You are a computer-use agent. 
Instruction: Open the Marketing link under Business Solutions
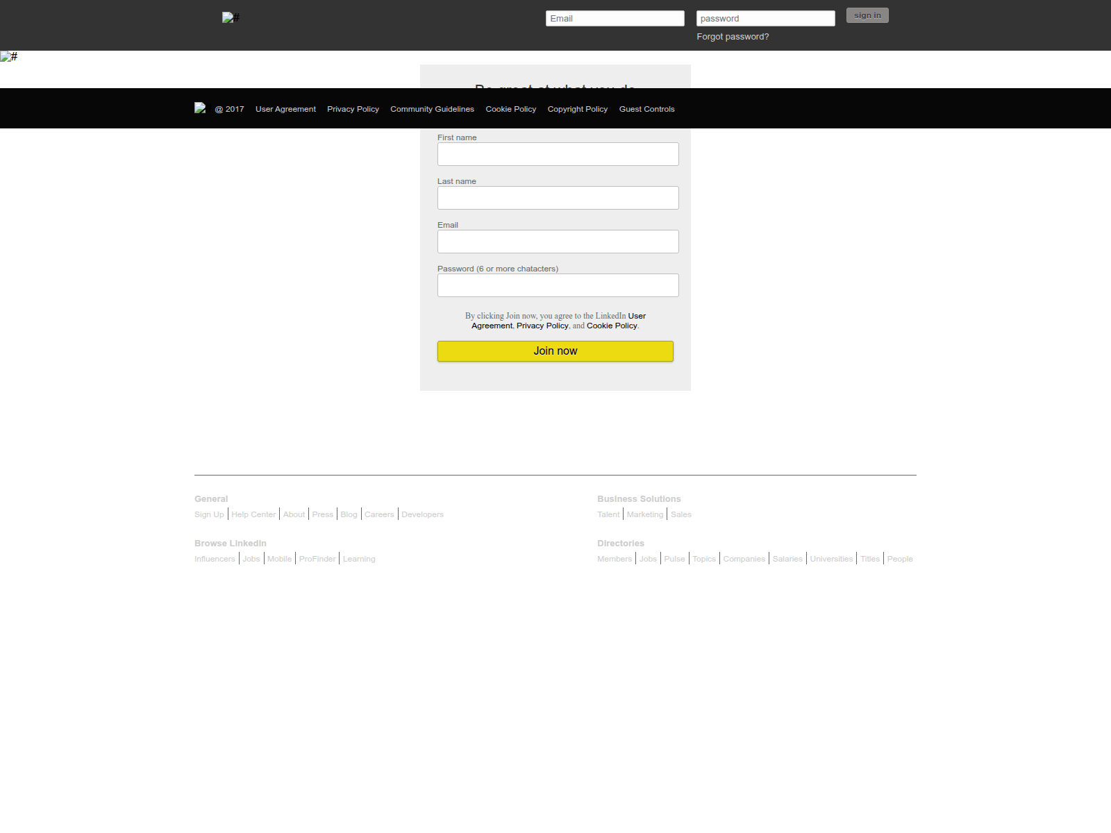point(645,514)
